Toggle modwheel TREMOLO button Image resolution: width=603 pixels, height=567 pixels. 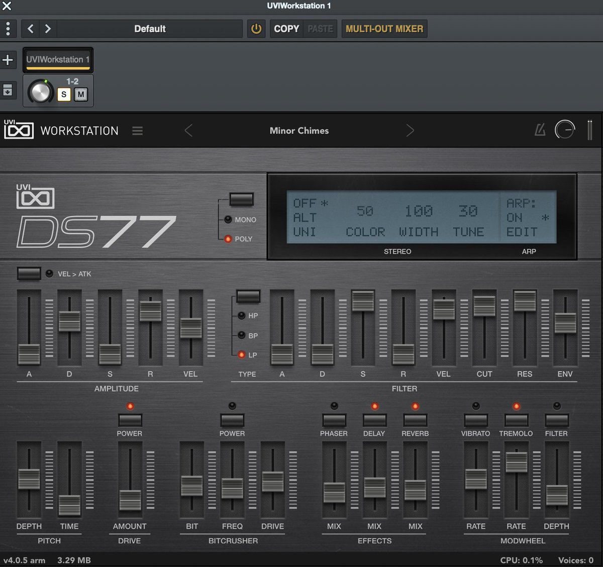click(516, 420)
